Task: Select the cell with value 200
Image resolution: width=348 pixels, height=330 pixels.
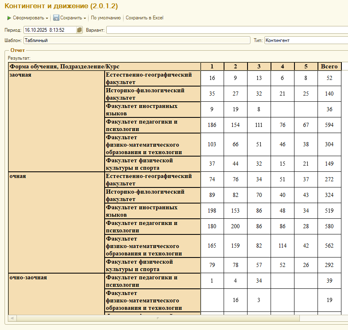Action: tap(236, 227)
